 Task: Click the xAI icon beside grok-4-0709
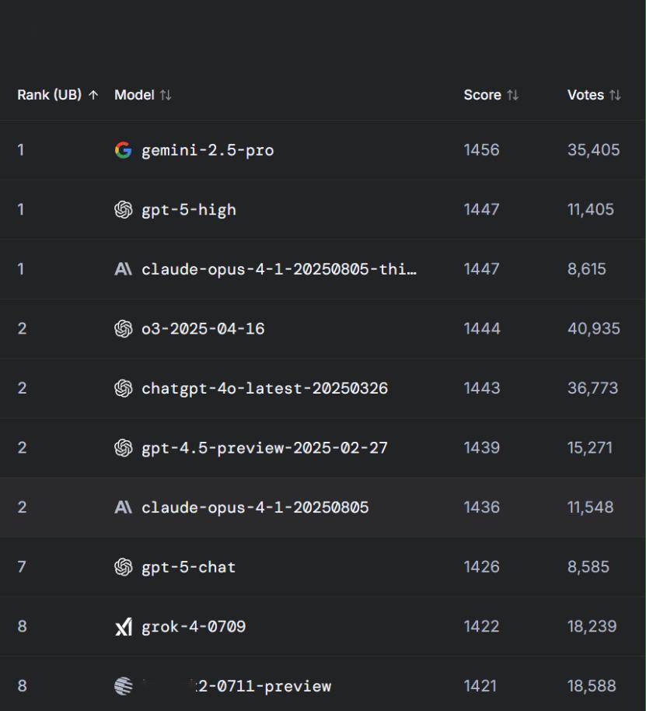point(123,626)
